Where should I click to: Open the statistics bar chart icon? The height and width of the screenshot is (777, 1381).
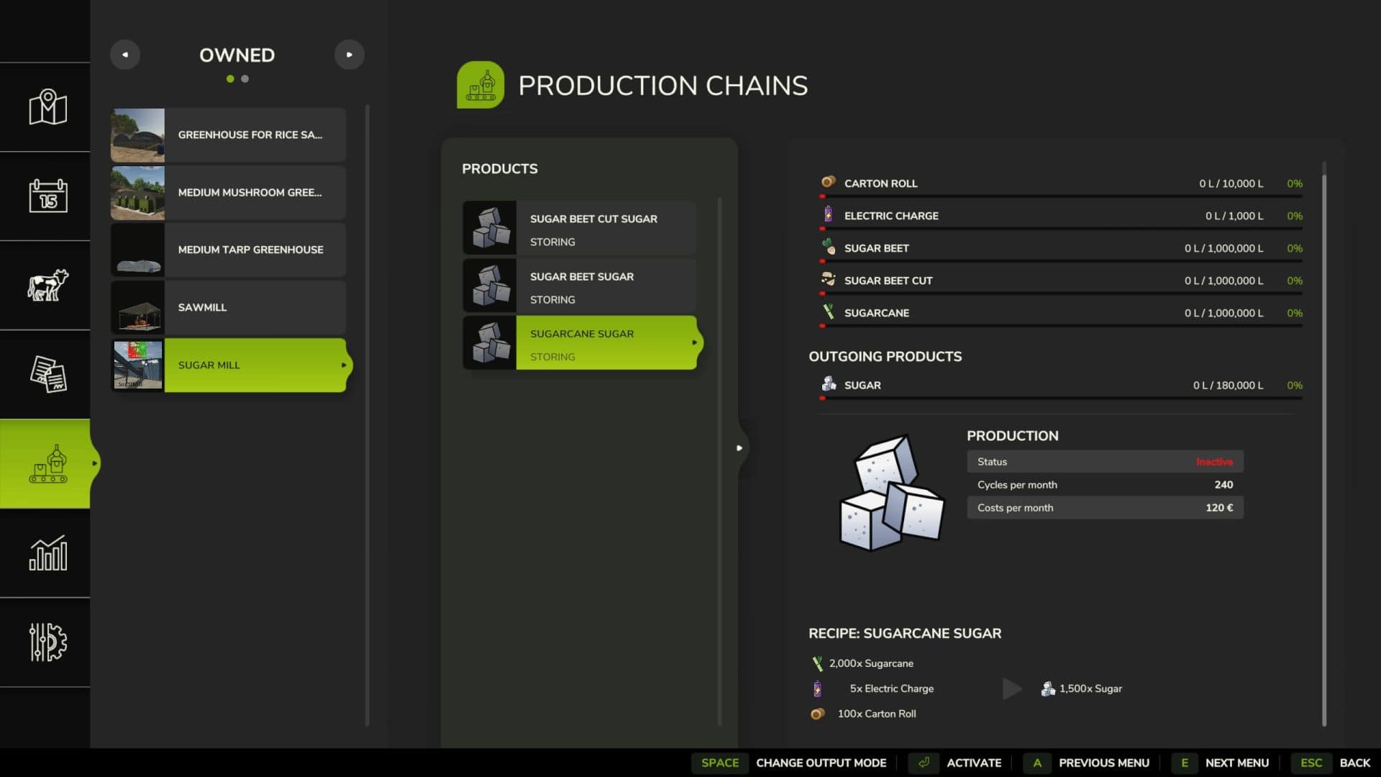[47, 553]
